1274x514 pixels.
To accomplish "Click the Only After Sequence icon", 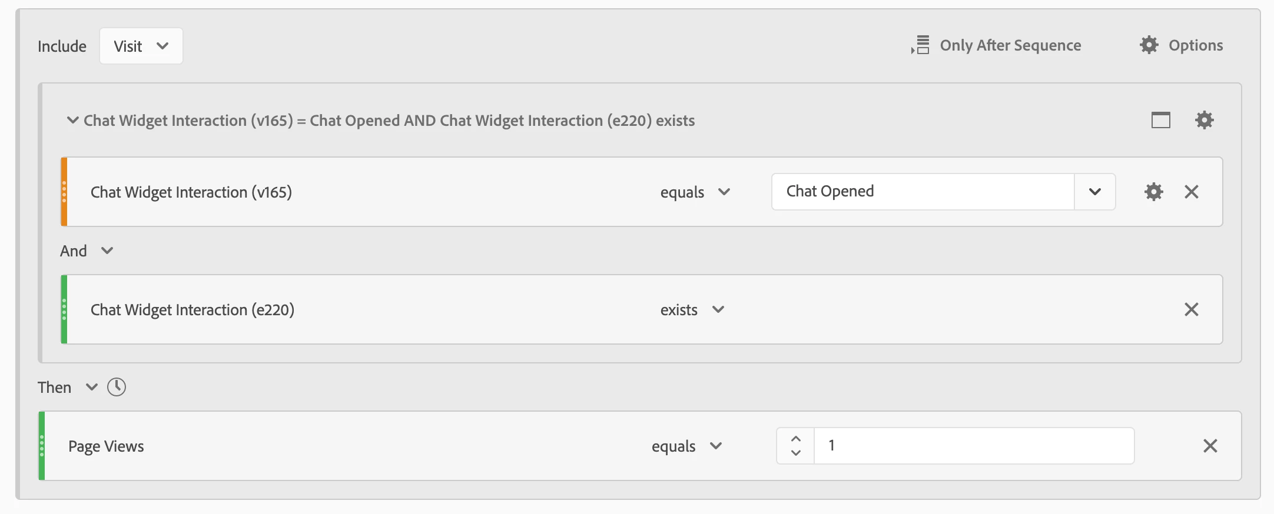I will pos(921,45).
